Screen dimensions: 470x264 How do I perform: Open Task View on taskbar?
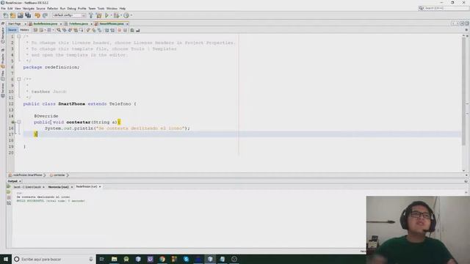[101, 259]
